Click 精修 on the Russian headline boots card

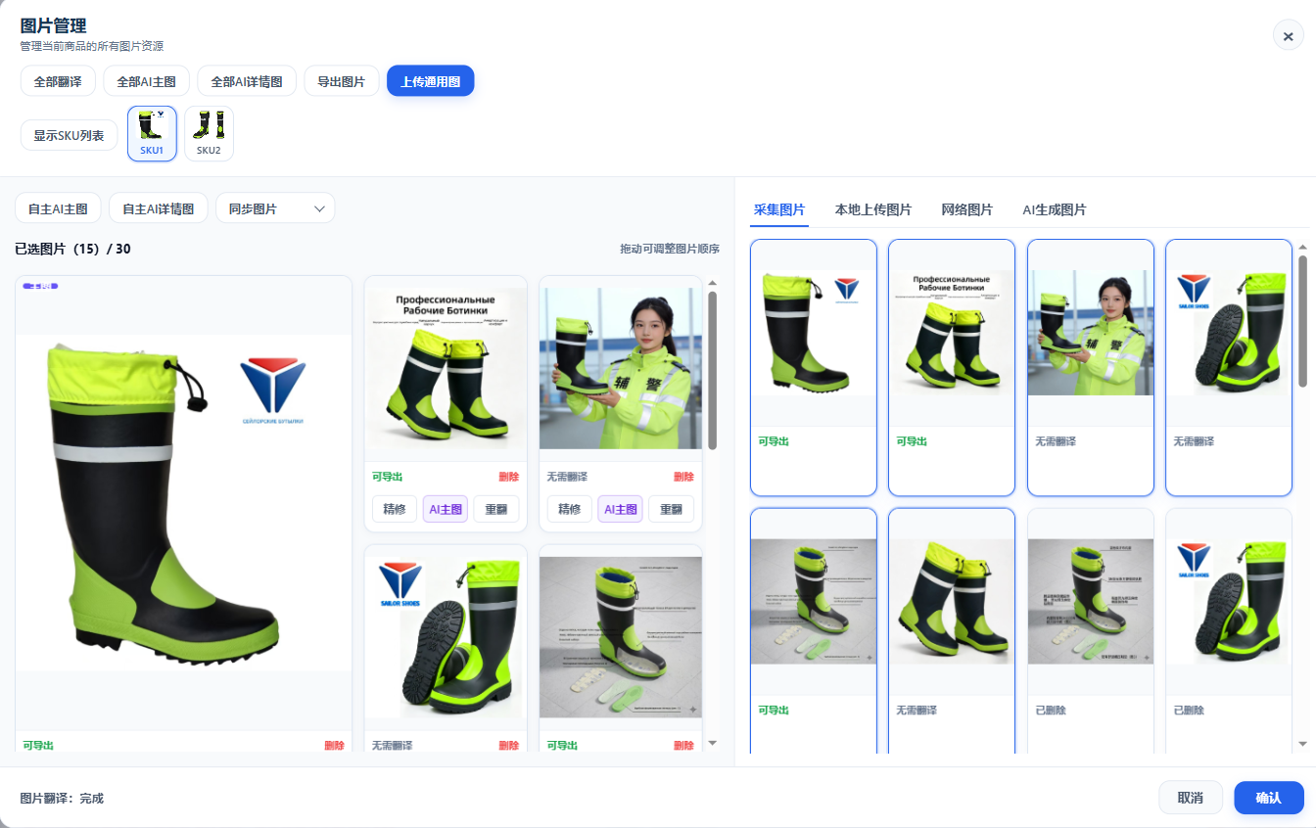point(394,509)
